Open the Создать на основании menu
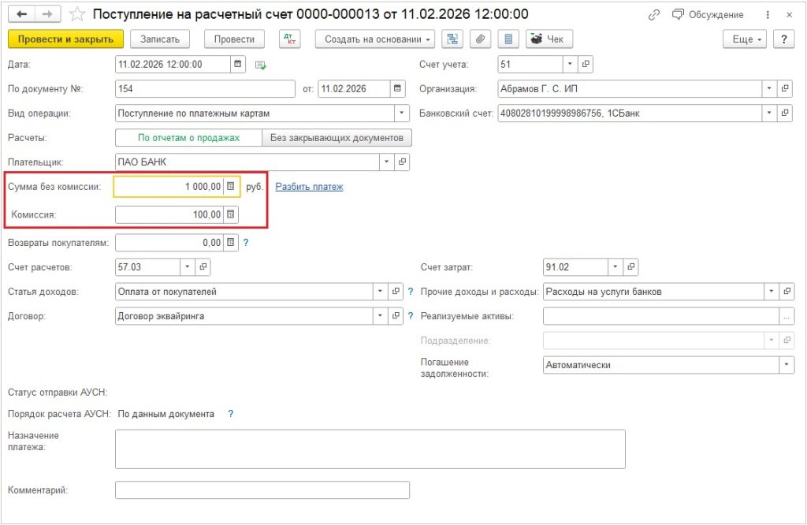The image size is (807, 525). [375, 39]
